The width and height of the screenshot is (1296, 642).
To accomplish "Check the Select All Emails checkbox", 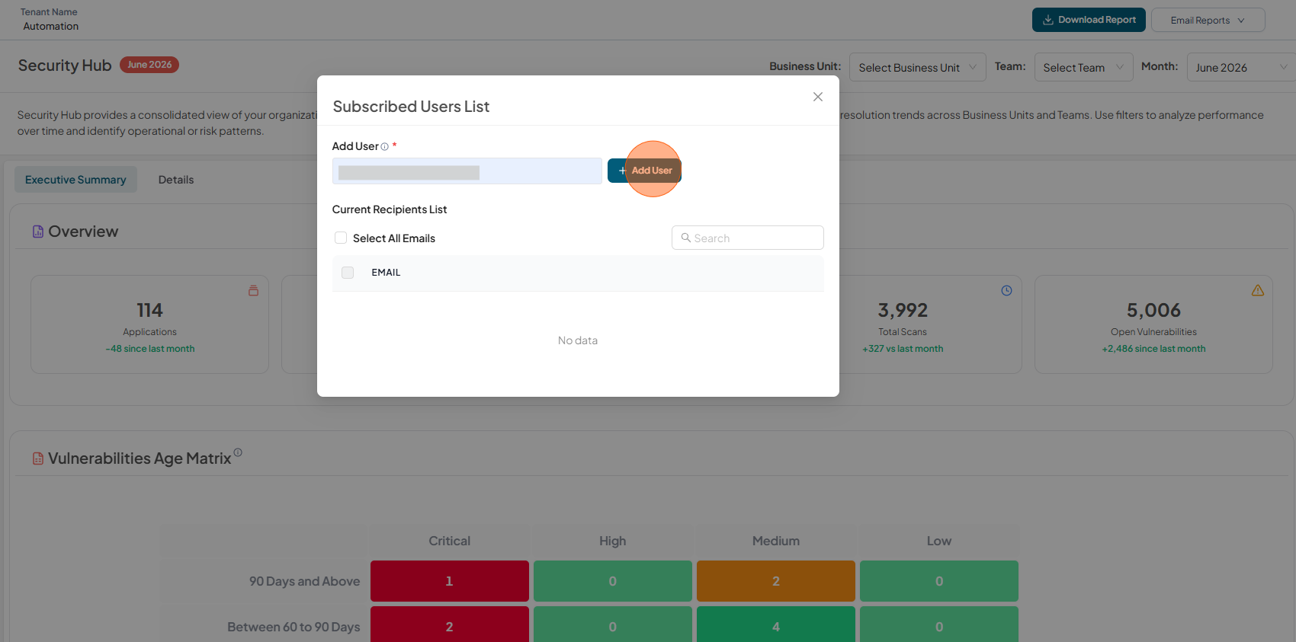I will point(341,238).
